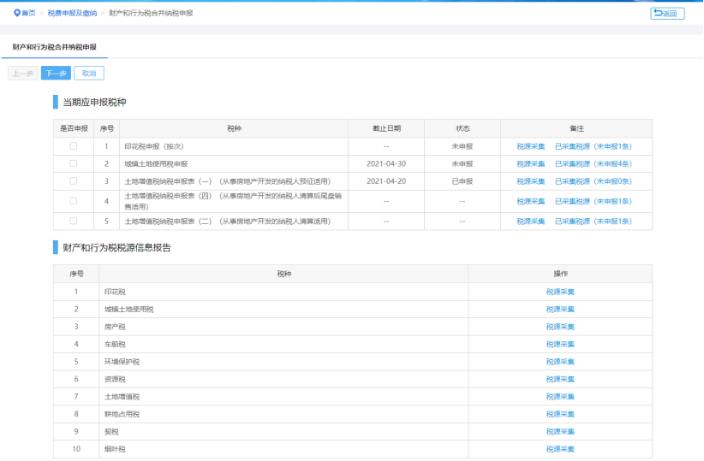Click 税源采集 for 印花税 in lower table
This screenshot has height=461, width=704.
click(x=560, y=292)
